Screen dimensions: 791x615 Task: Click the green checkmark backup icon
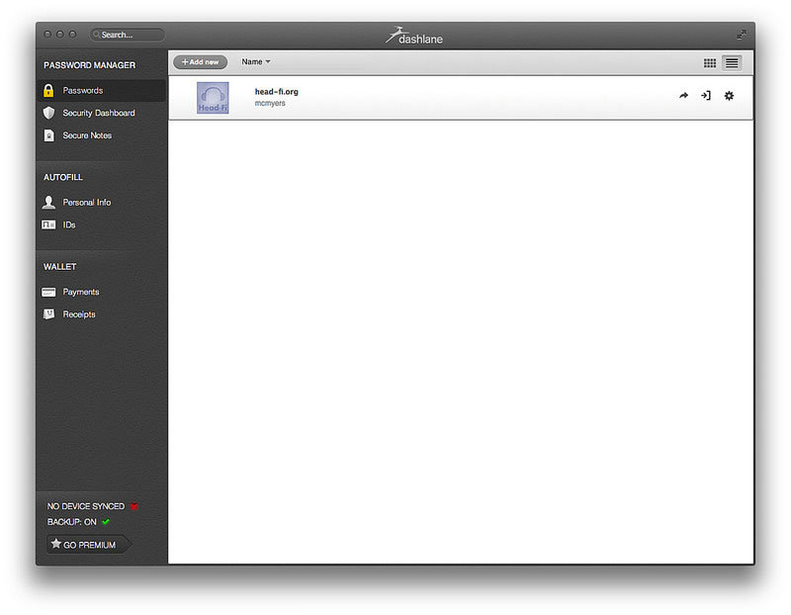coord(106,522)
